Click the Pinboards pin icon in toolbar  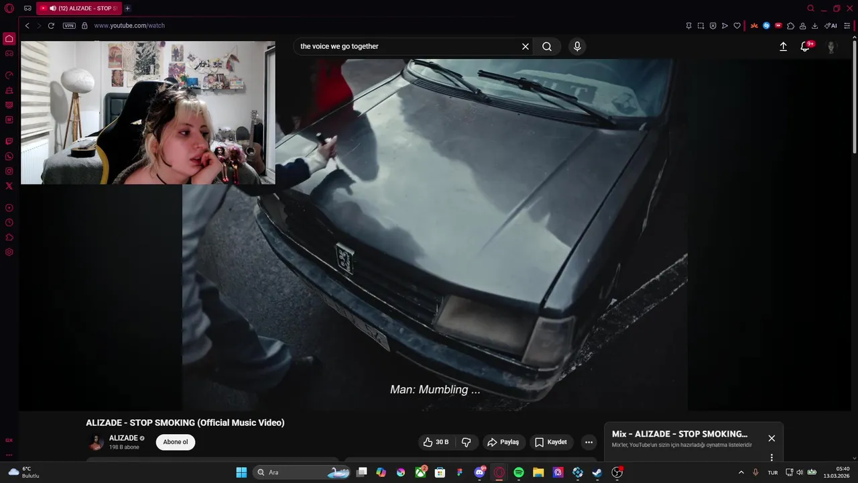tap(688, 25)
